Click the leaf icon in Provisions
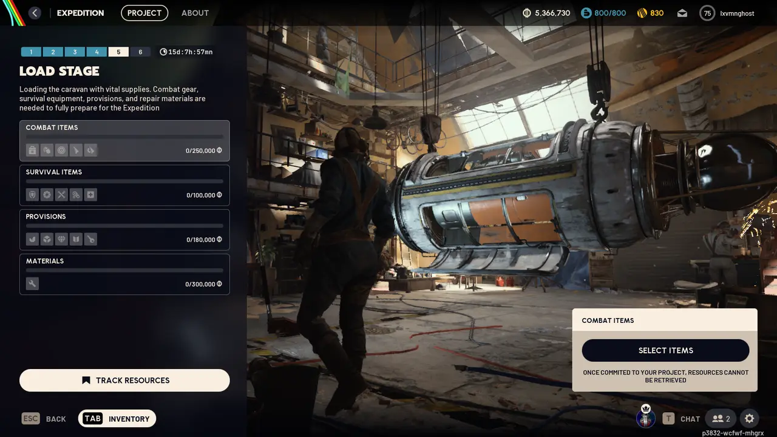 (x=32, y=239)
